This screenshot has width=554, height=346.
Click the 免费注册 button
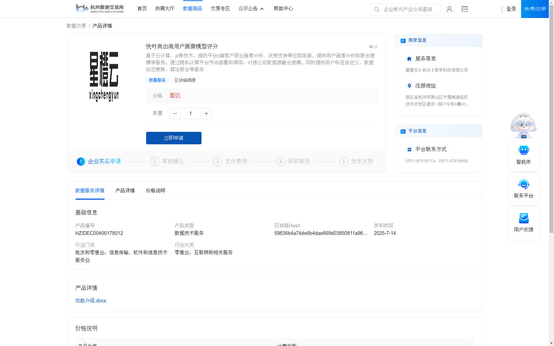[x=535, y=9]
